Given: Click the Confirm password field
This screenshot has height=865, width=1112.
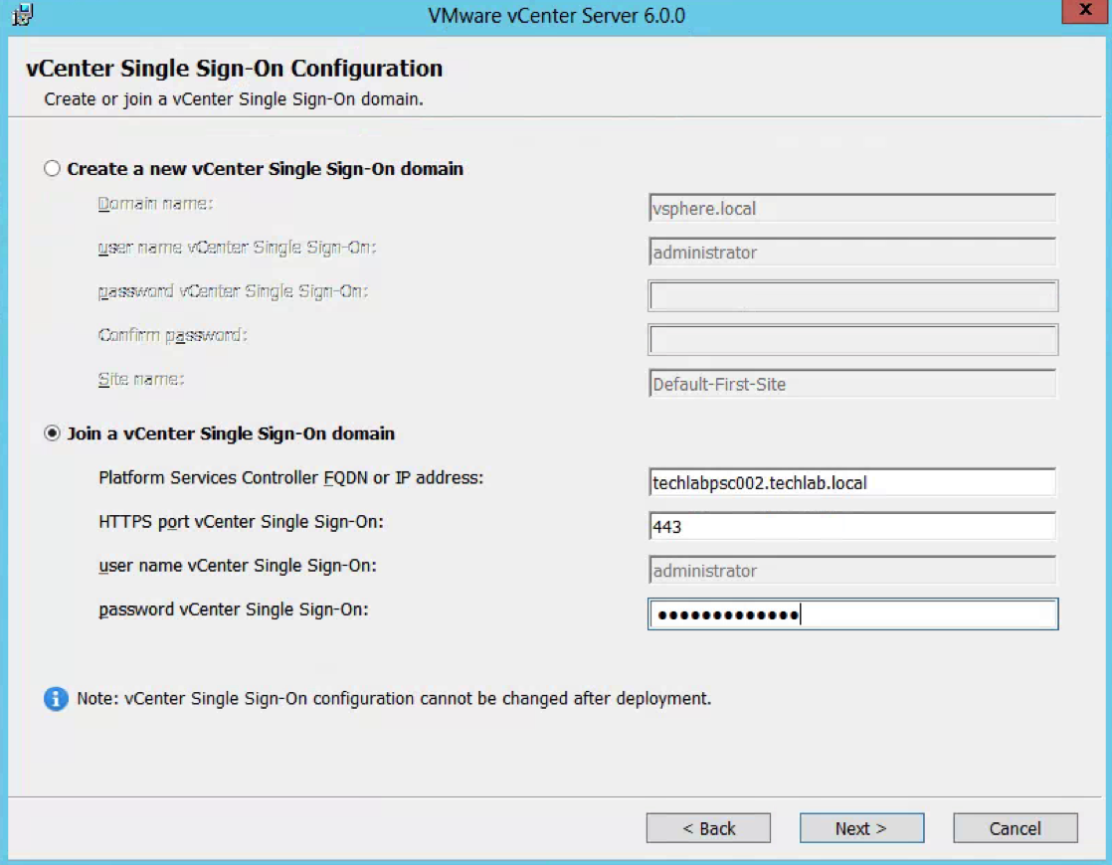Looking at the screenshot, I should [852, 340].
